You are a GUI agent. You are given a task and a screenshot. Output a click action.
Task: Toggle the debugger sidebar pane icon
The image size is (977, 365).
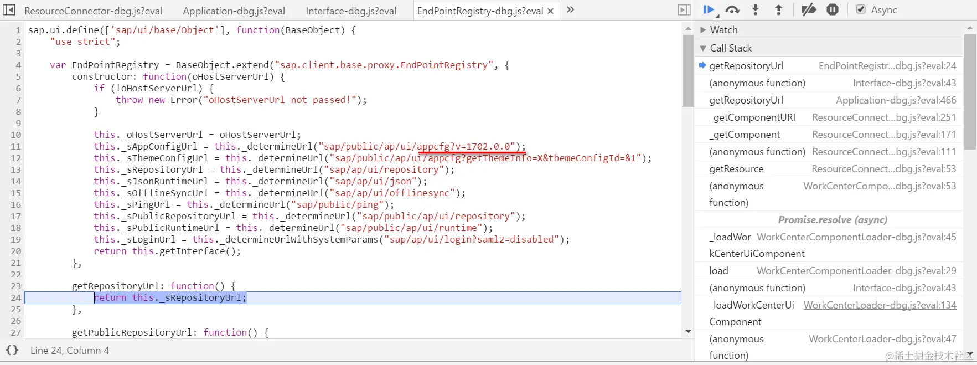[x=684, y=10]
